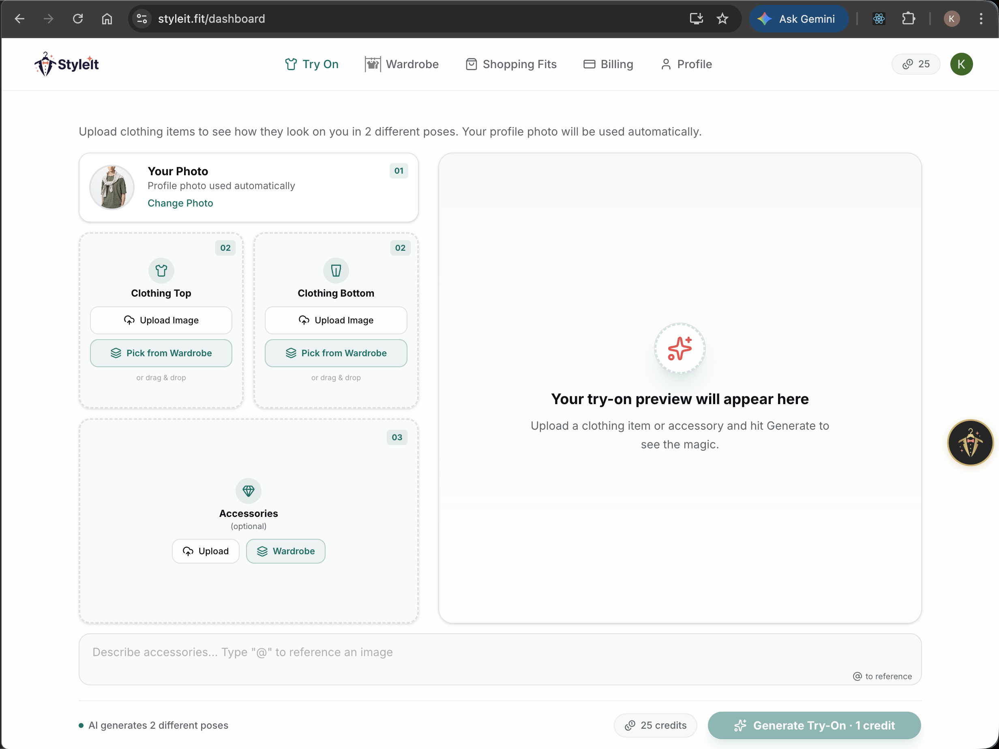
Task: Click the Ask Gemini button
Action: pyautogui.click(x=799, y=19)
